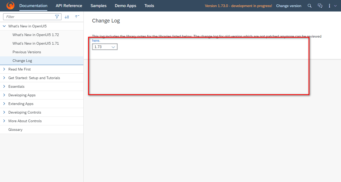Click Developing Controls label
This screenshot has width=341, height=182.
click(25, 112)
